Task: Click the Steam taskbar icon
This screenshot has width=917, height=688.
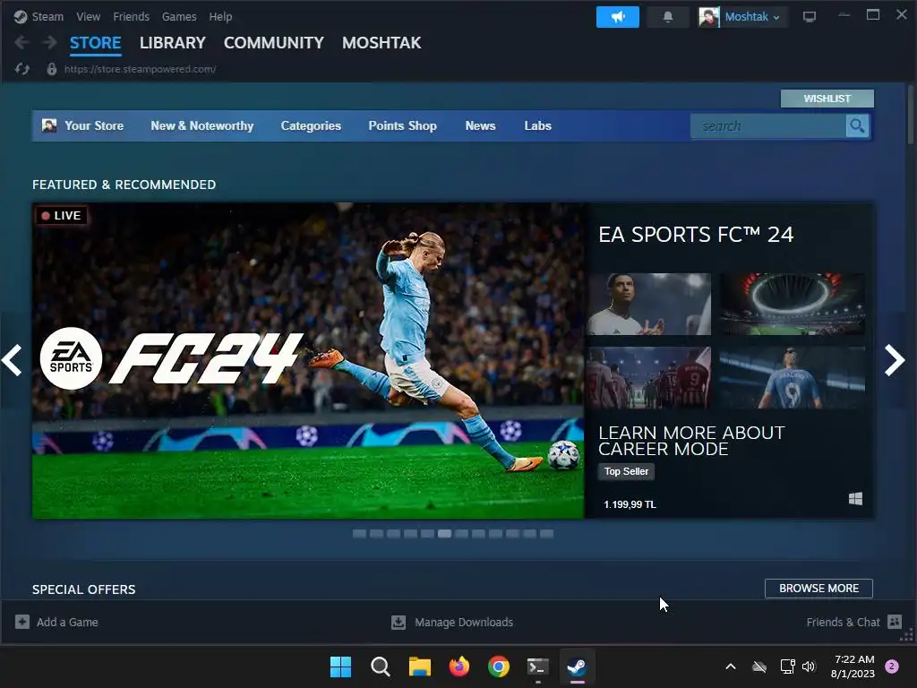Action: [578, 666]
